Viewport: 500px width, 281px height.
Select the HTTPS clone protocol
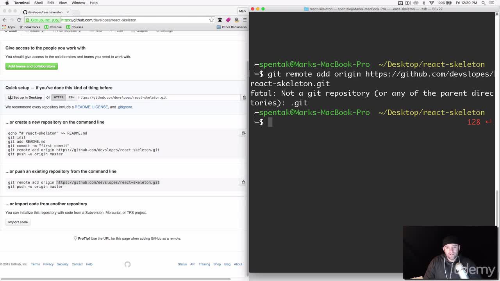[59, 97]
